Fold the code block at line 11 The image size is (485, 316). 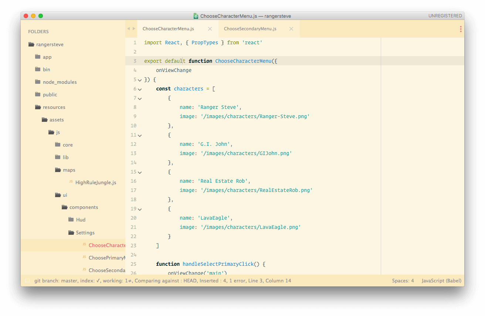tap(140, 135)
